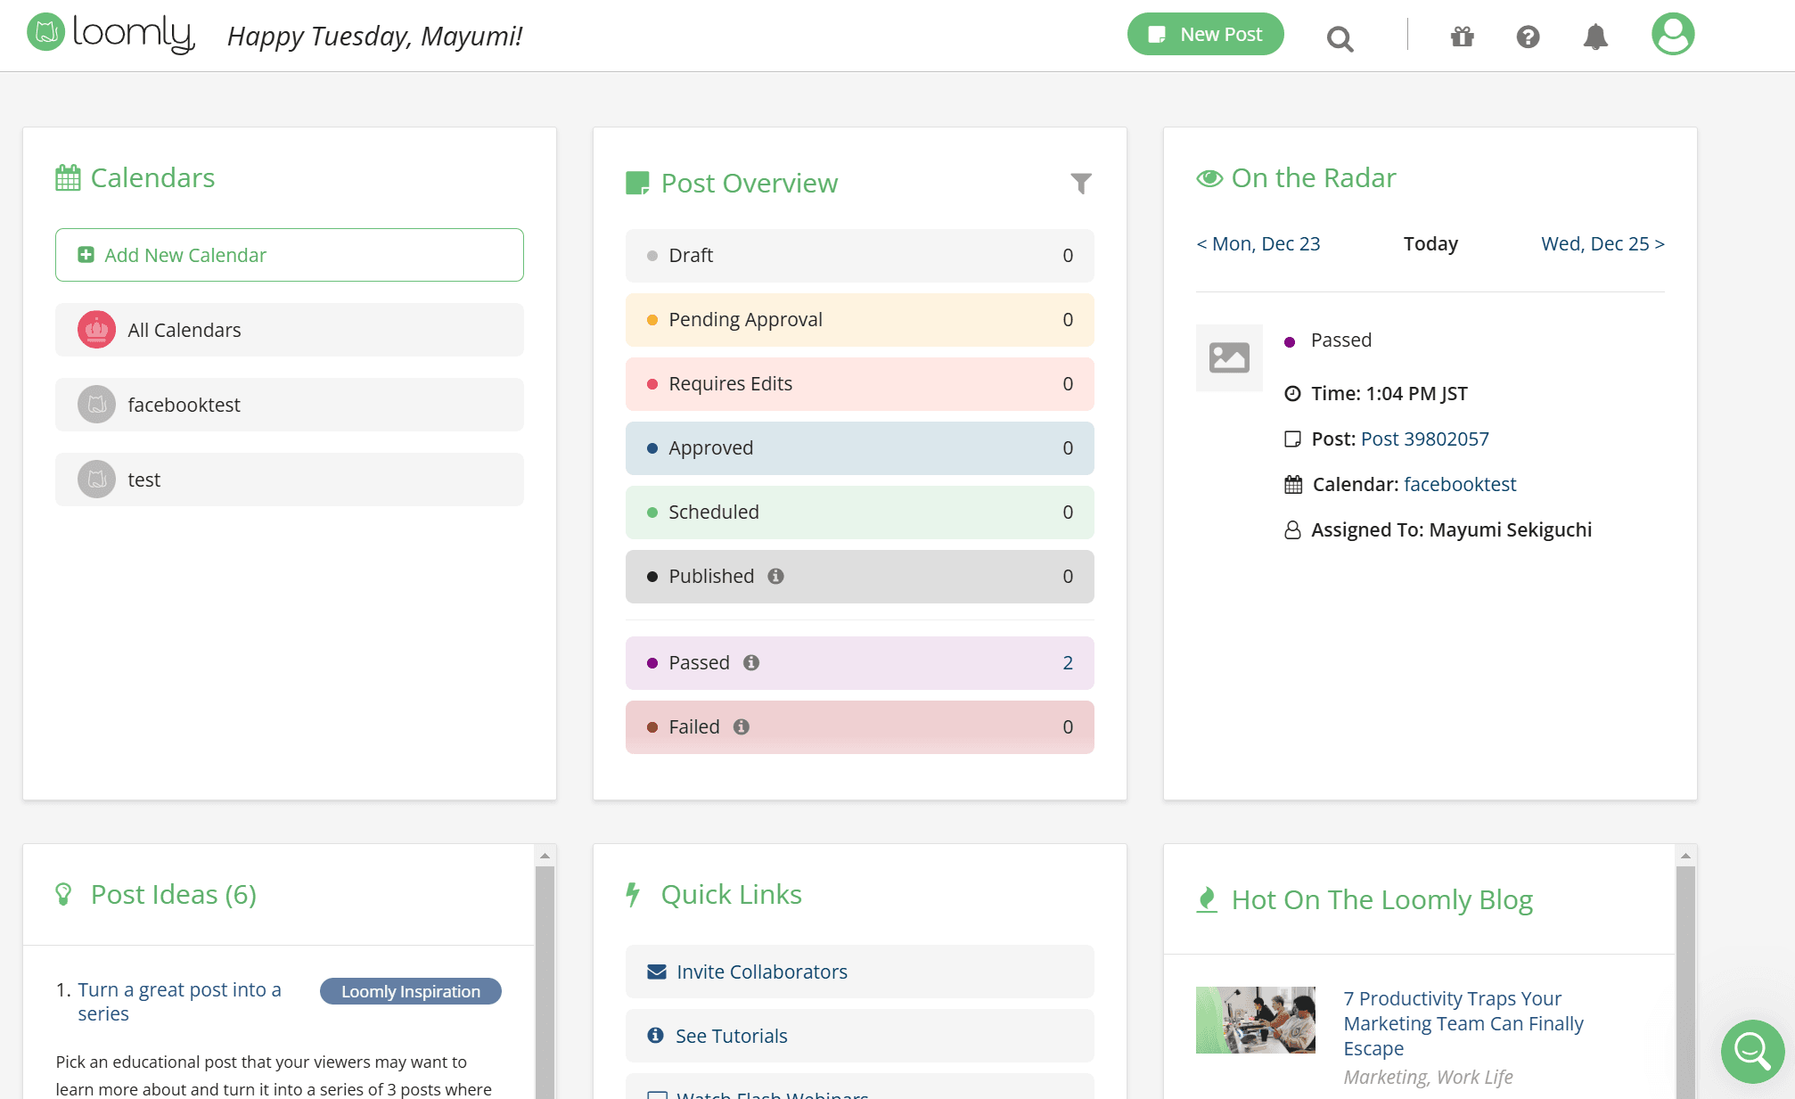1795x1099 pixels.
Task: Open Failed posts row
Action: coord(860,727)
